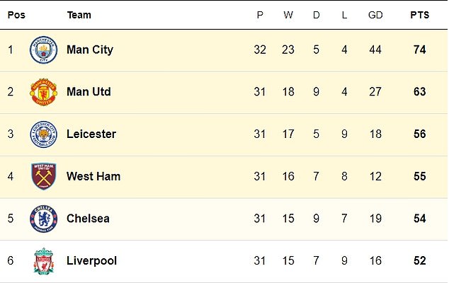Sort table by PTS column header
449x283 pixels.
coord(419,15)
